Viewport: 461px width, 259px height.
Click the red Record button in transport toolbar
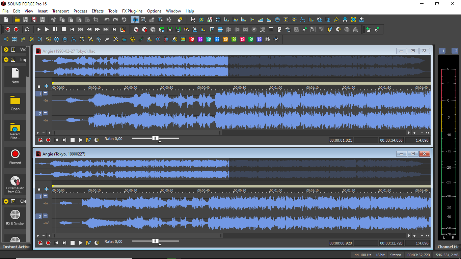pos(16,29)
